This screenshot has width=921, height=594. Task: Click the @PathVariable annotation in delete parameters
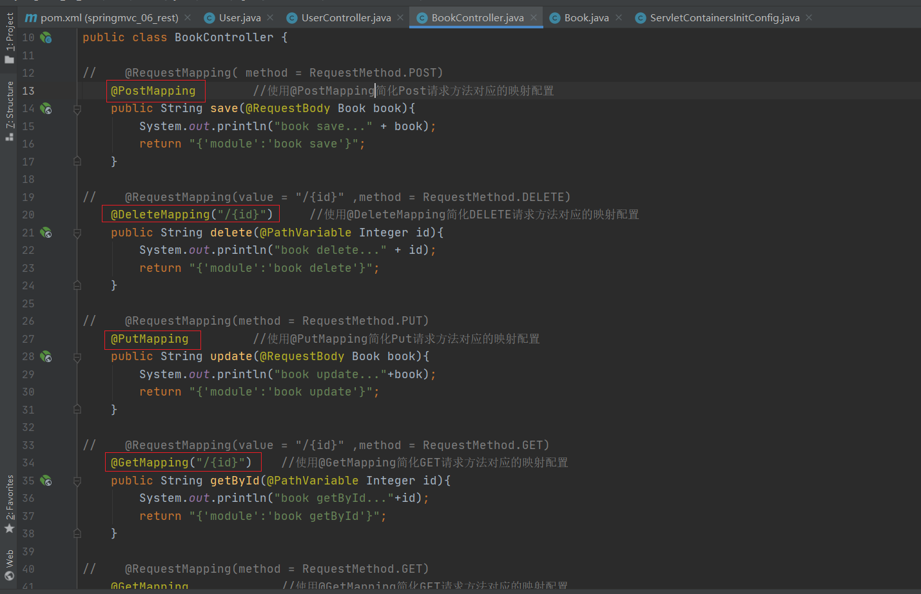click(x=305, y=233)
